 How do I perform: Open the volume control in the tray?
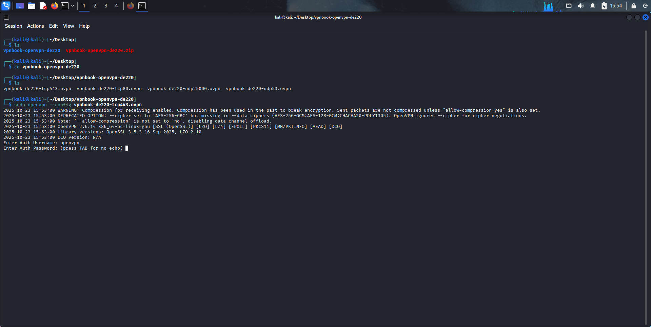(x=581, y=6)
